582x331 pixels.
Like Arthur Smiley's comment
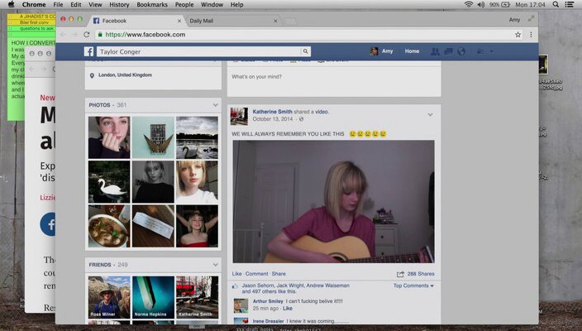coord(288,309)
